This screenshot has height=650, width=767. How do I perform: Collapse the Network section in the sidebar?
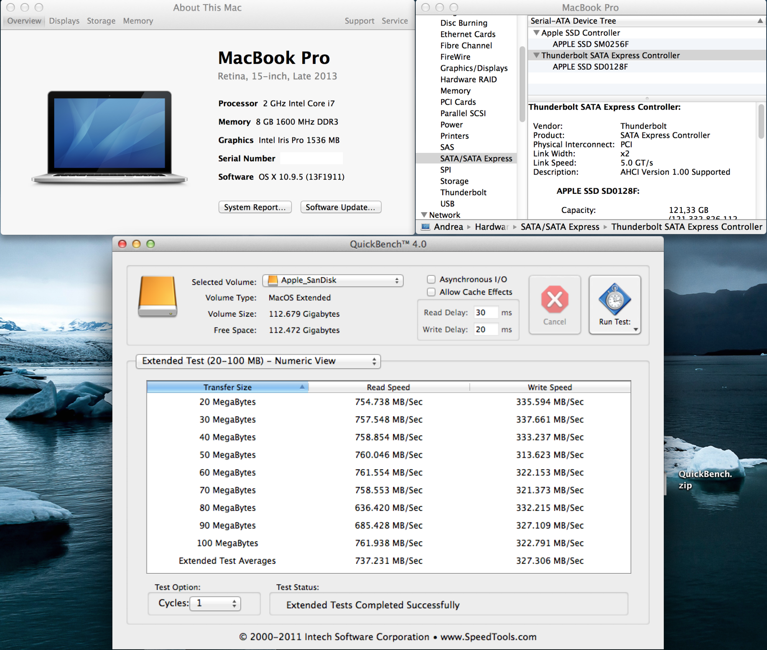coord(424,215)
